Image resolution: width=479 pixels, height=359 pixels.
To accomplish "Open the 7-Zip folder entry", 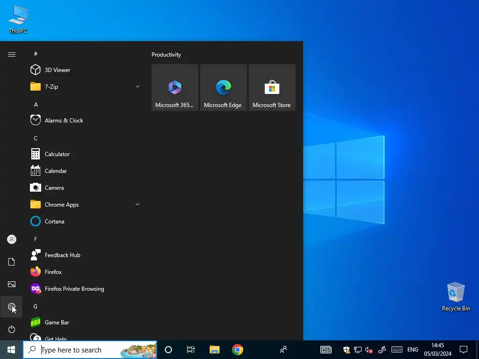I will click(86, 86).
